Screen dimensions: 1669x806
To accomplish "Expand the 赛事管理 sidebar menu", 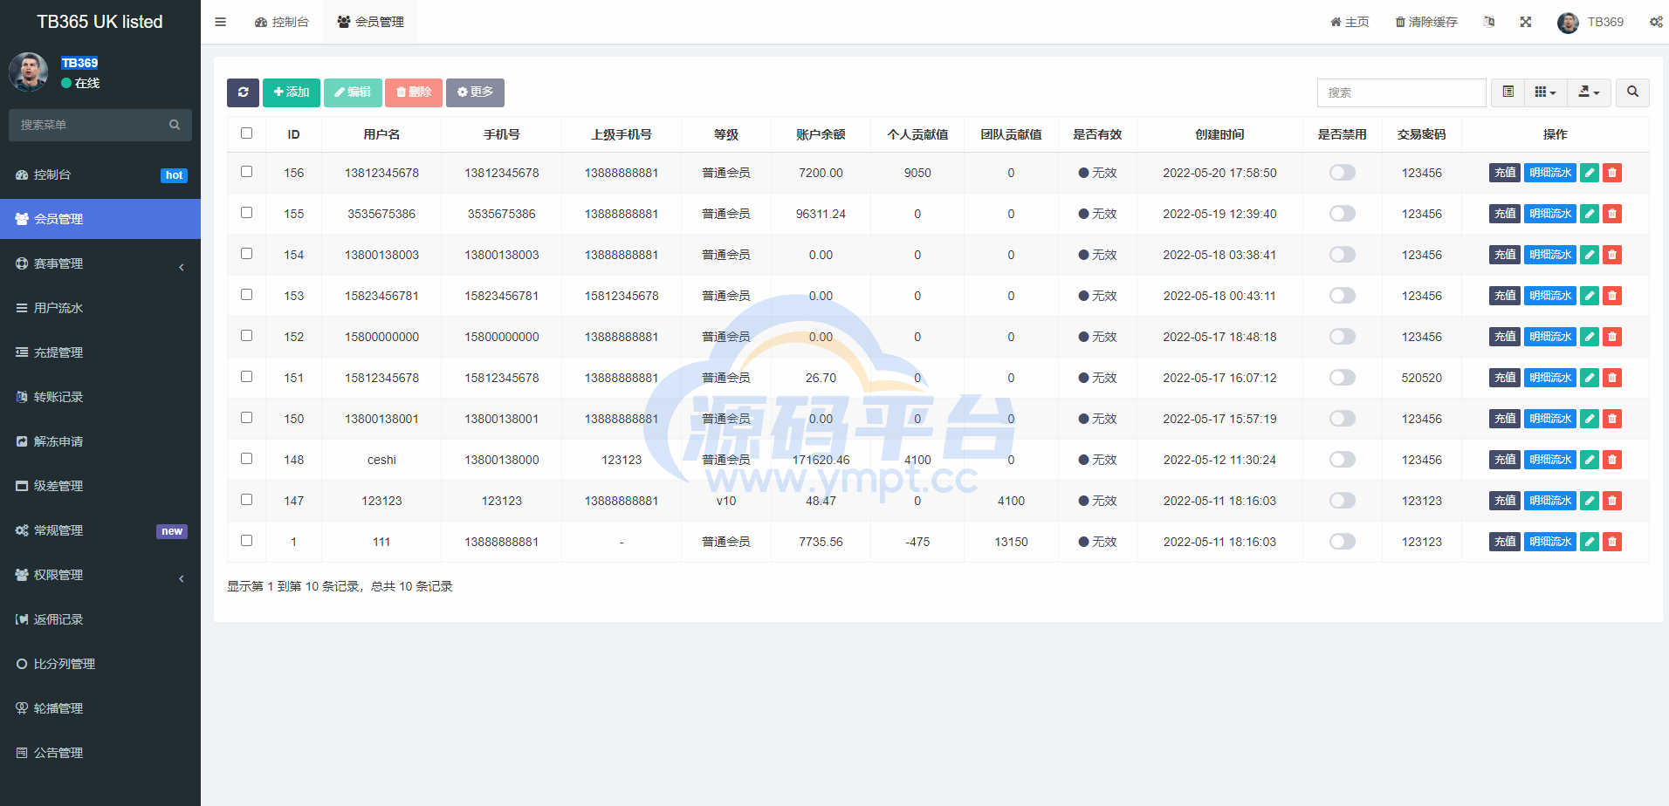I will 100,263.
